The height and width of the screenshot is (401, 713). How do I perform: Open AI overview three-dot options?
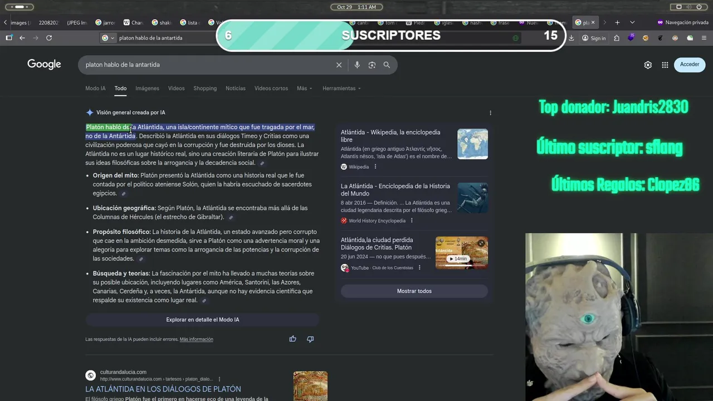[490, 113]
